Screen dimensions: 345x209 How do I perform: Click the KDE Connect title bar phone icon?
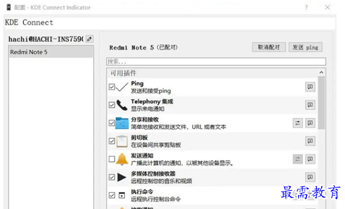pos(8,7)
